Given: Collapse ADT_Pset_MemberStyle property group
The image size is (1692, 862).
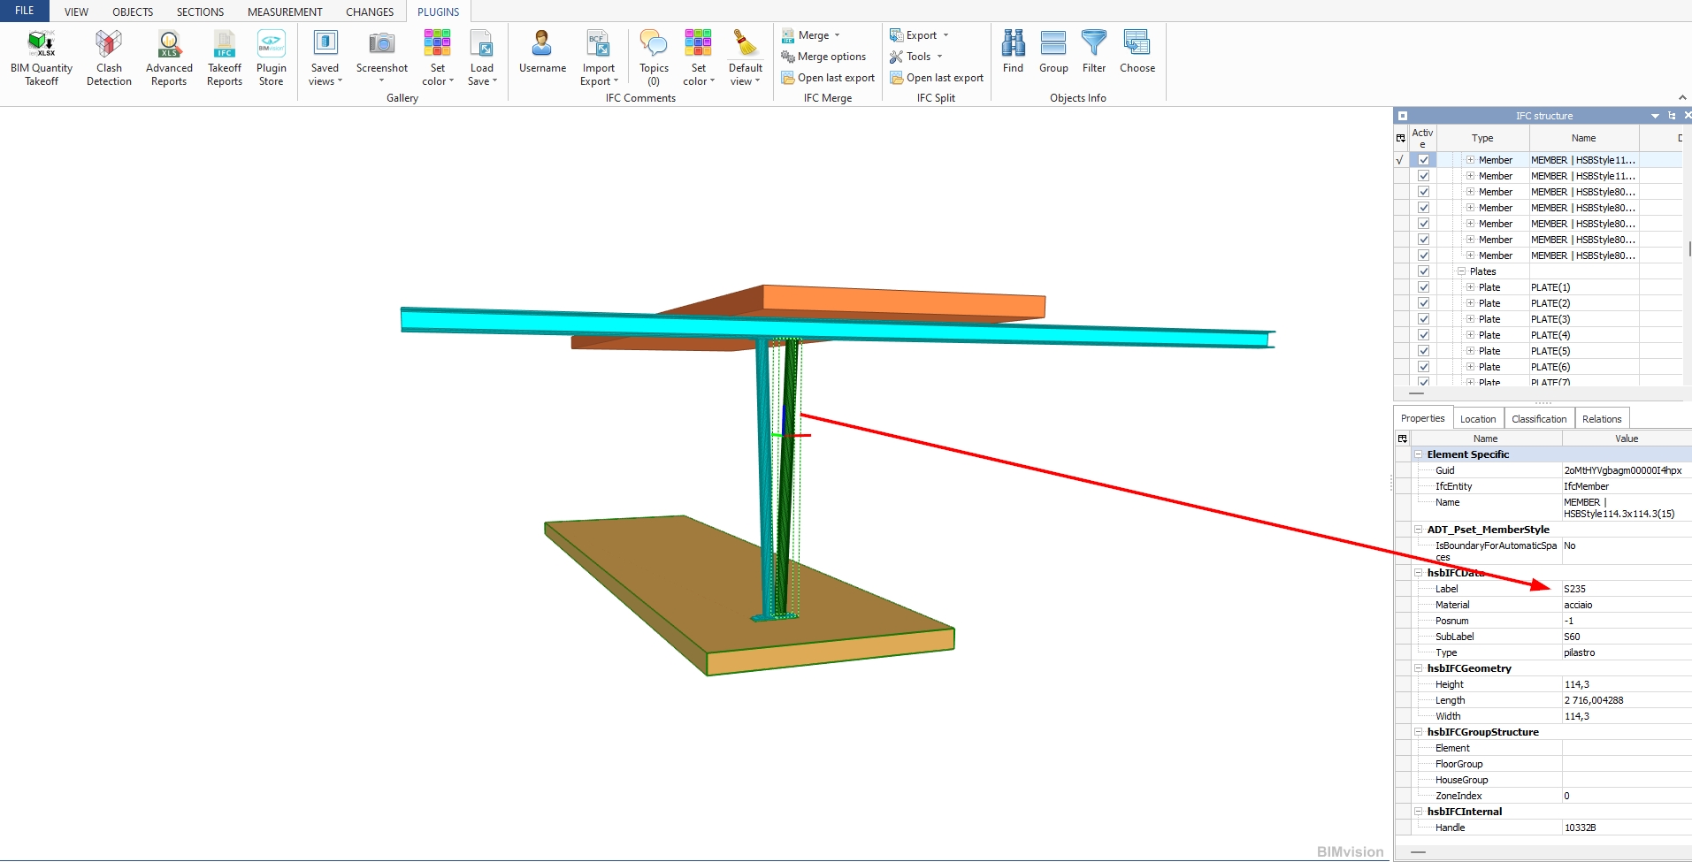Looking at the screenshot, I should pyautogui.click(x=1418, y=530).
